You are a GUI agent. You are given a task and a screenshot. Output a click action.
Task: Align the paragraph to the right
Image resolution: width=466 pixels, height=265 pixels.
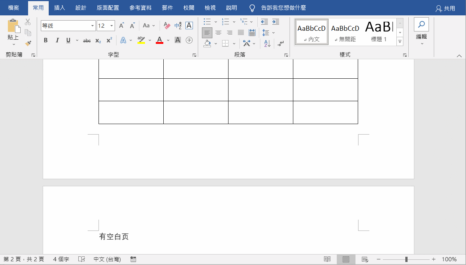point(230,33)
